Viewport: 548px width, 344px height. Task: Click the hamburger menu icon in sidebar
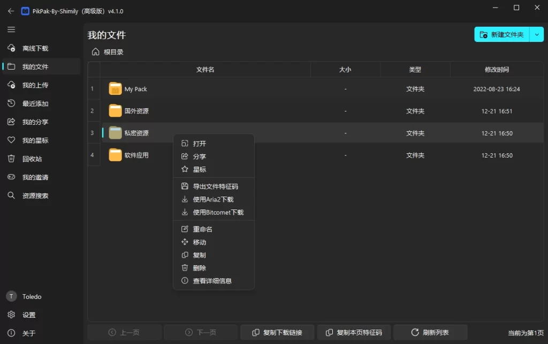pos(11,29)
